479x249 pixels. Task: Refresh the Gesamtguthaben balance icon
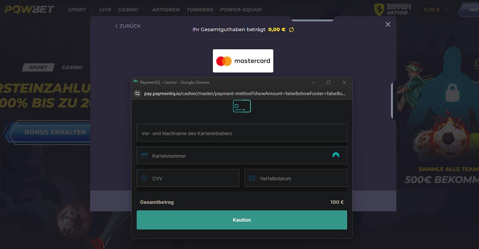click(x=291, y=30)
